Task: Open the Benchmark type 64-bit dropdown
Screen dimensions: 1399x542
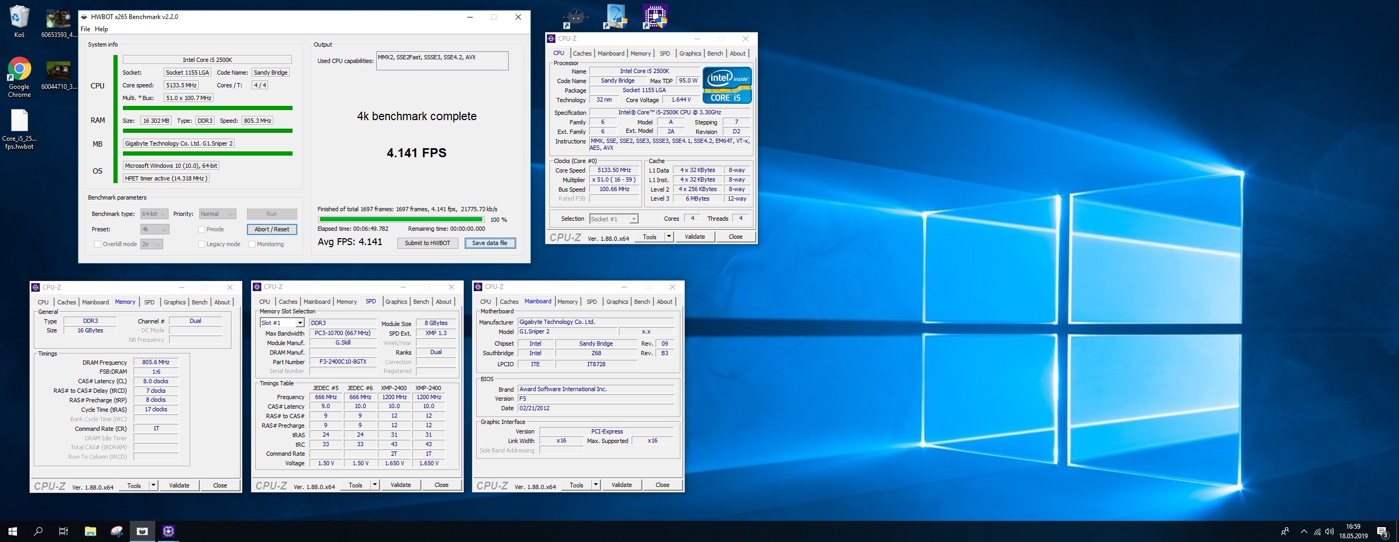Action: click(154, 214)
